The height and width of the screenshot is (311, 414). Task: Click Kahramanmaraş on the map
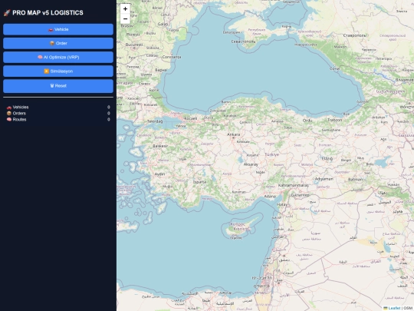click(294, 185)
